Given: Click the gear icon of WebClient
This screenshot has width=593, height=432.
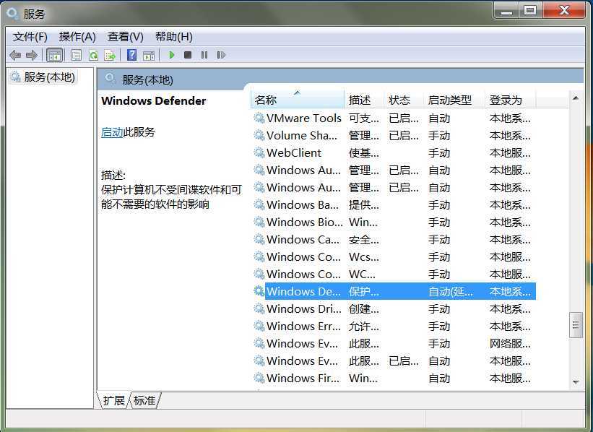Looking at the screenshot, I should coord(259,153).
